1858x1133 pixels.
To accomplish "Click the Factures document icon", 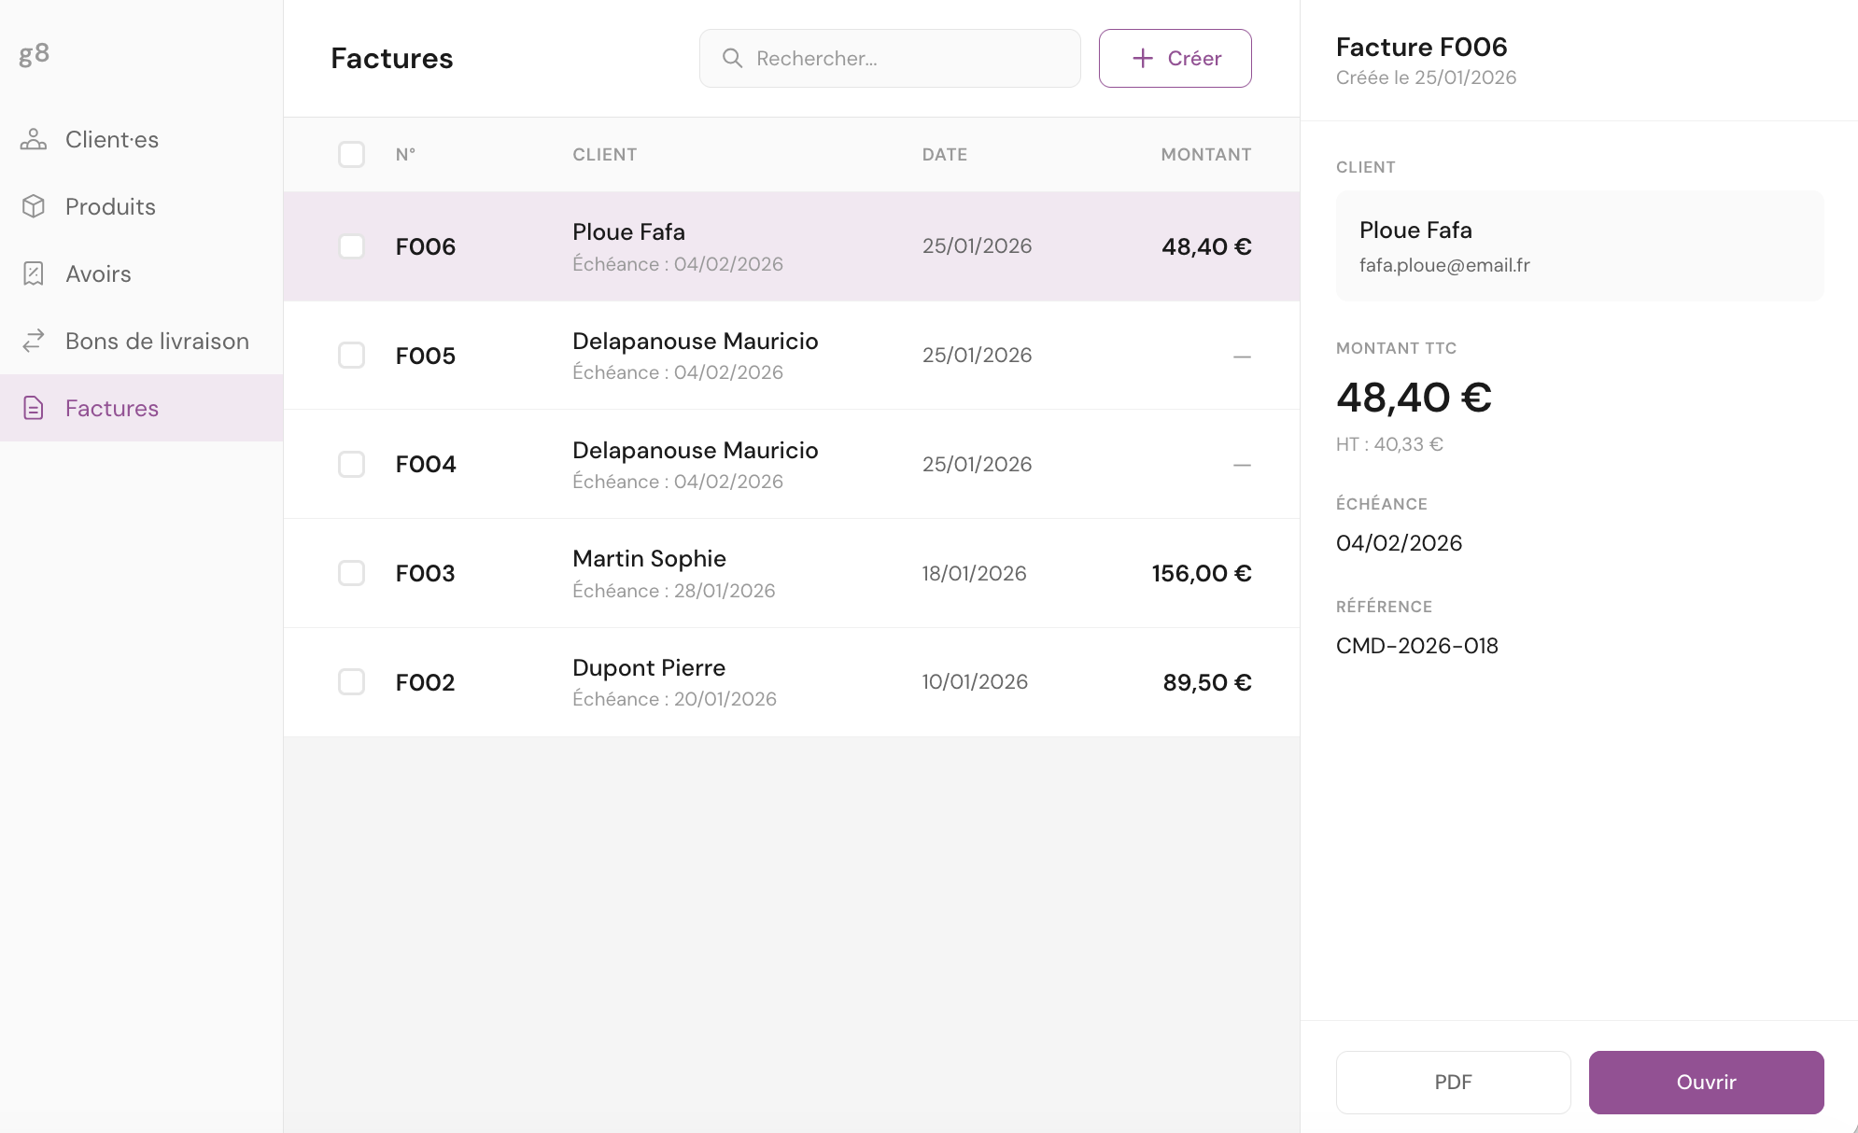I will tap(34, 409).
